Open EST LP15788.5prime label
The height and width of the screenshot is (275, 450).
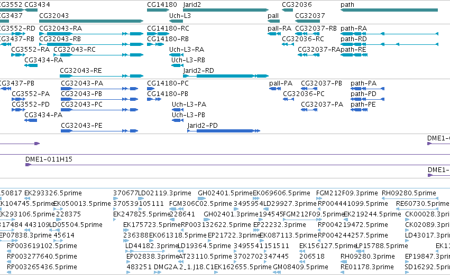[382, 246]
